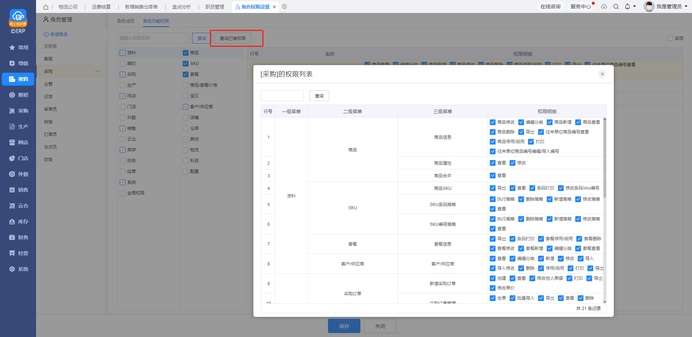Click the 查询已有权限 button

coord(233,38)
